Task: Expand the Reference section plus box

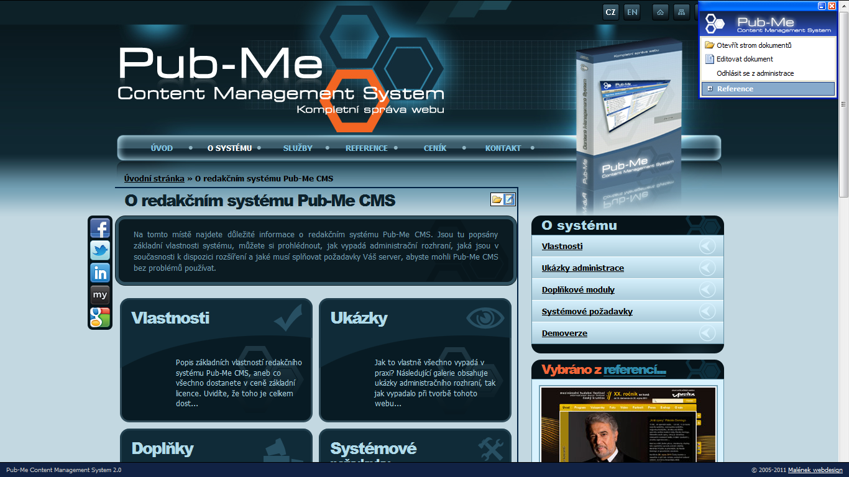Action: [710, 89]
